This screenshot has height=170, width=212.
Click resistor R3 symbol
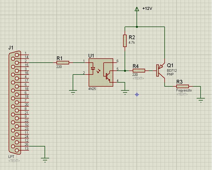pyautogui.click(x=183, y=86)
